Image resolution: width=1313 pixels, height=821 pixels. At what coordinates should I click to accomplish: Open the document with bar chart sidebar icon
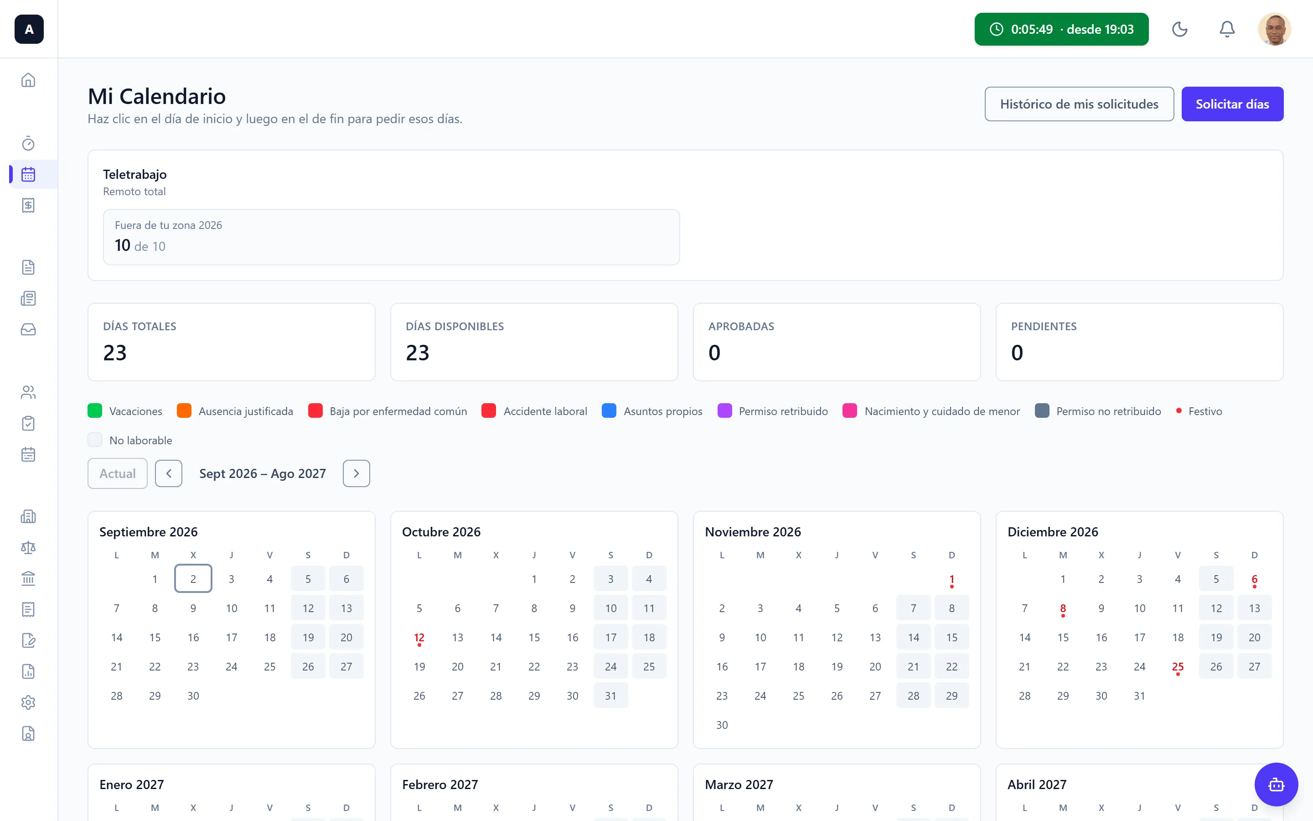click(x=28, y=672)
